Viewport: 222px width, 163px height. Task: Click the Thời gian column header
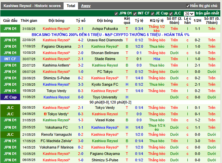pyautogui.click(x=29, y=21)
